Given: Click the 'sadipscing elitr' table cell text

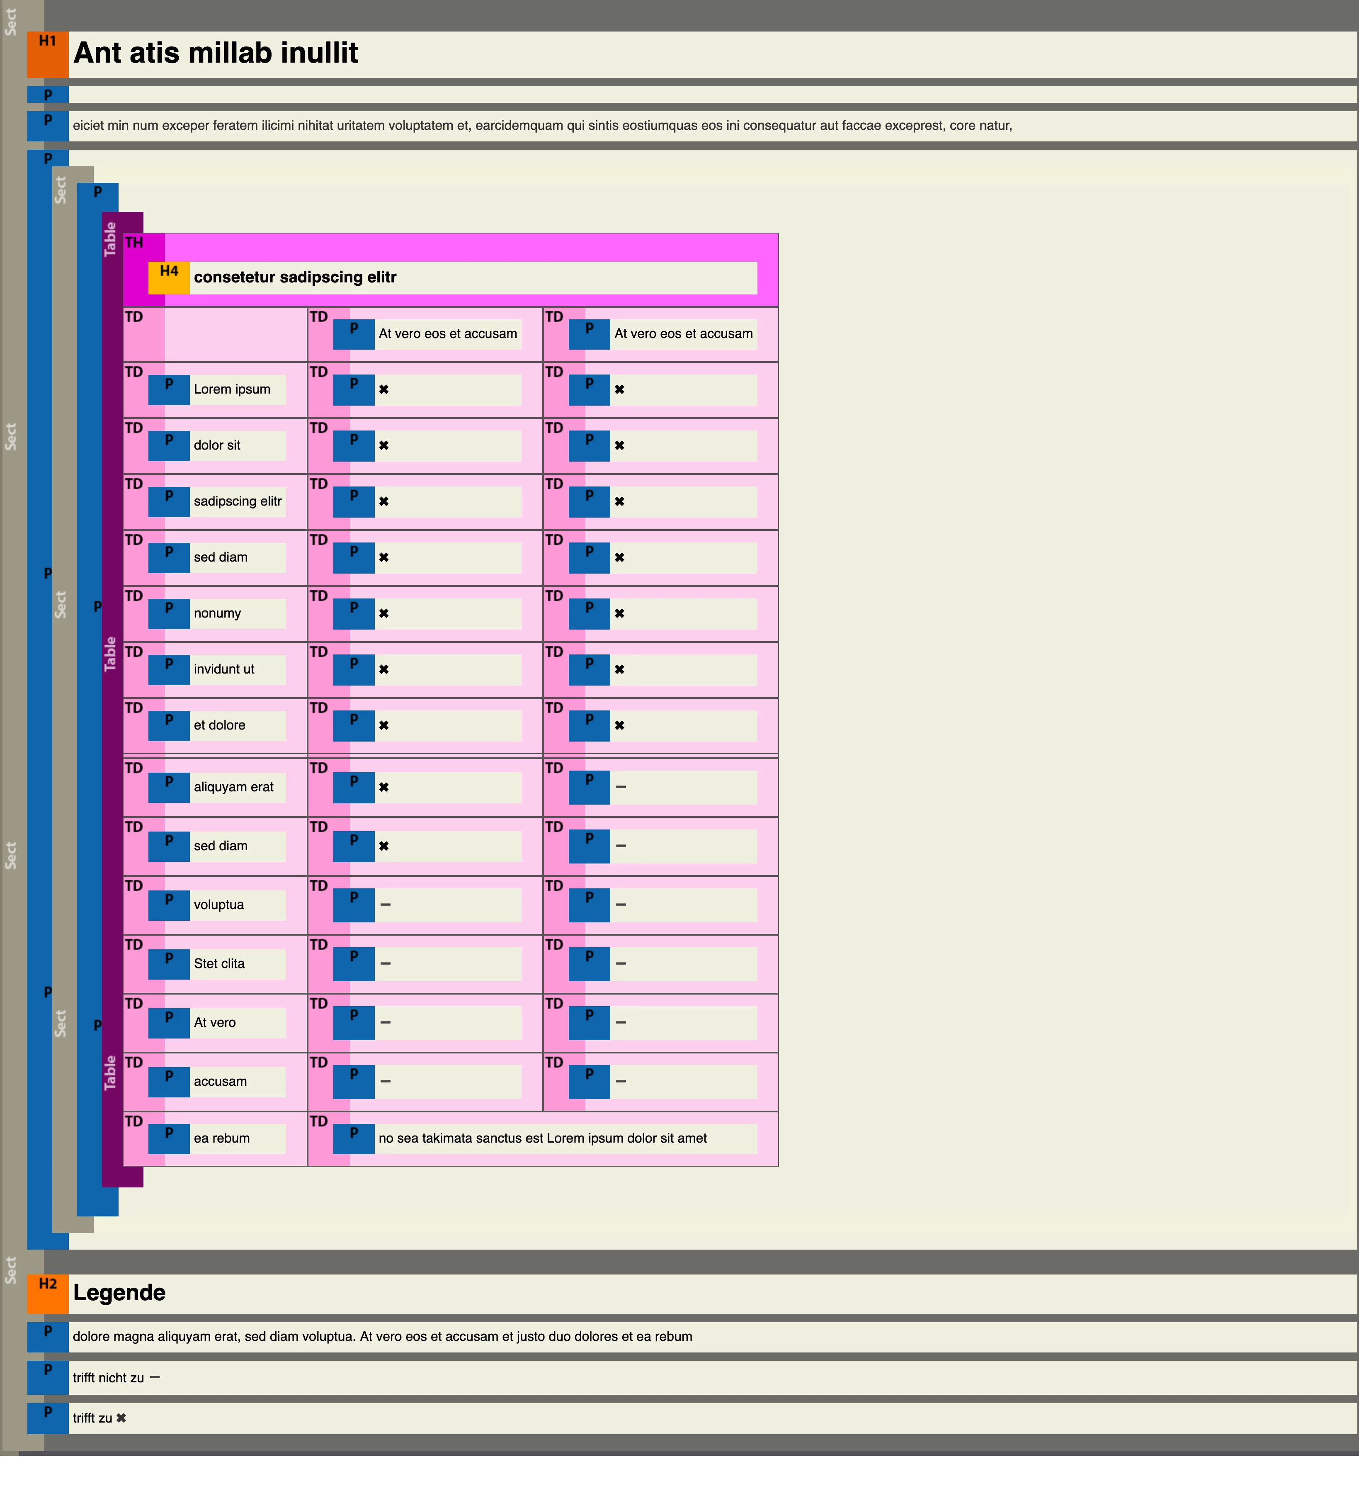Looking at the screenshot, I should click(238, 501).
